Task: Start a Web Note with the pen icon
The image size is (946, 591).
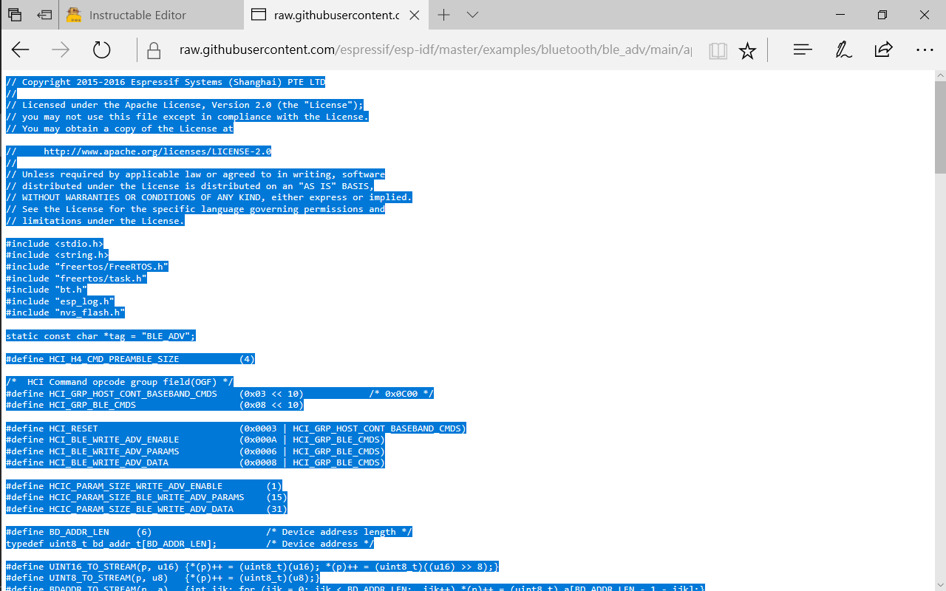Action: point(843,50)
